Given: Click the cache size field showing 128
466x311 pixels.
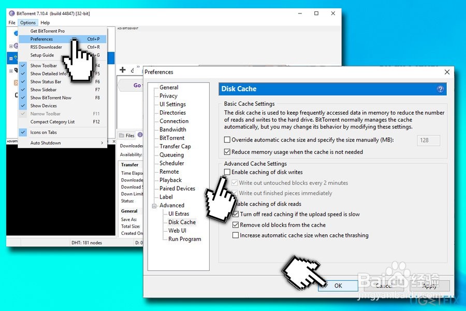Looking at the screenshot, I should 428,140.
